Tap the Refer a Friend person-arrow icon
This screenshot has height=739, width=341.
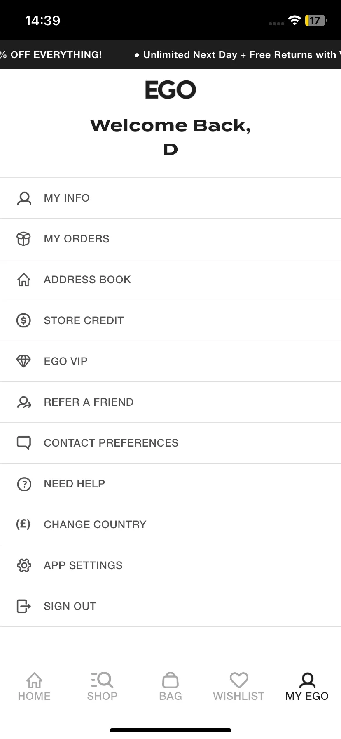point(24,402)
